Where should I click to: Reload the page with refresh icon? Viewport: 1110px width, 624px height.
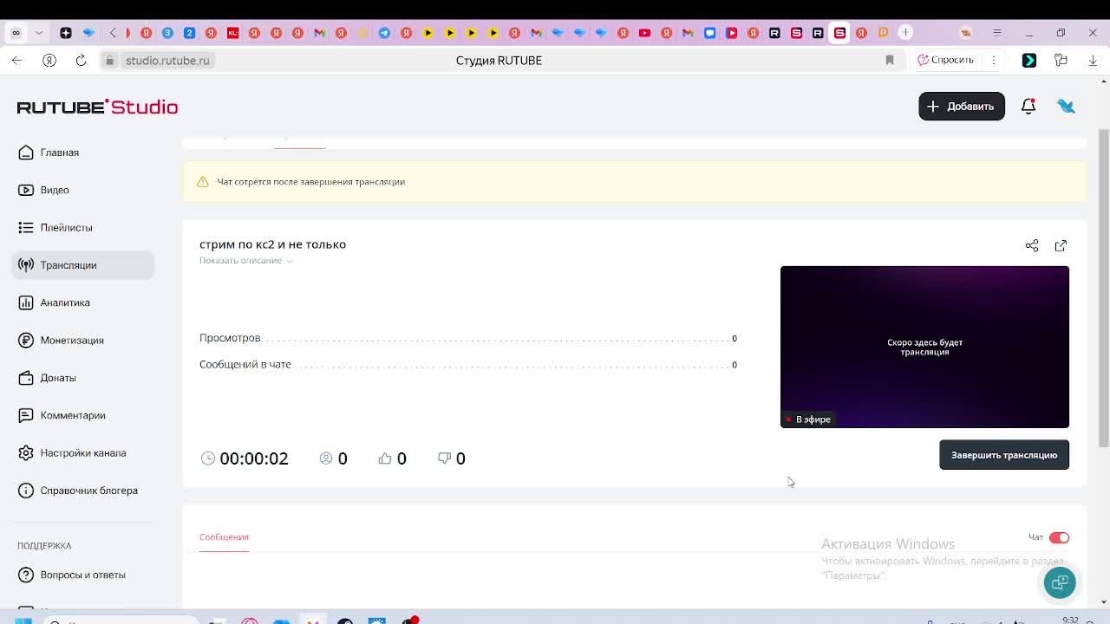pos(81,60)
